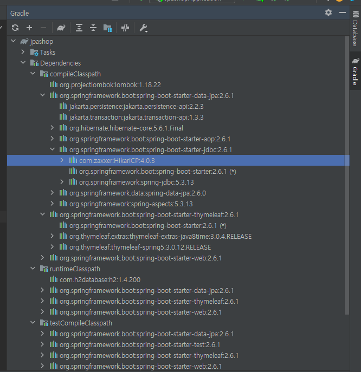Open the Database side tab
Screen dimensions: 361x372
tap(355, 29)
